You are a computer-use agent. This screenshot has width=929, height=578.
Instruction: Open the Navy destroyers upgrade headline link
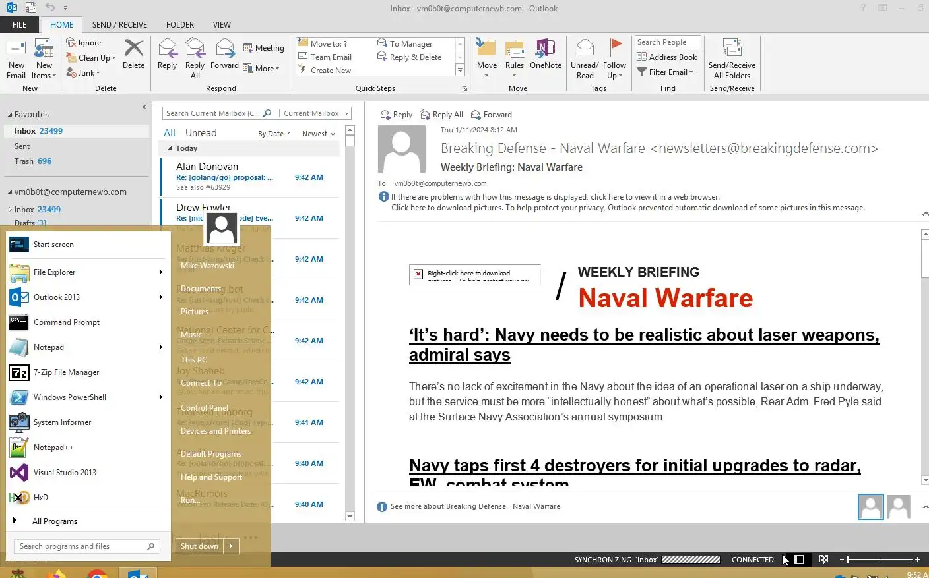(635, 473)
